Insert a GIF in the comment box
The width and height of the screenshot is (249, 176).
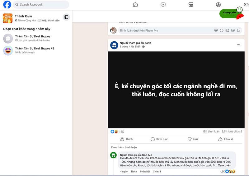[x=233, y=30]
